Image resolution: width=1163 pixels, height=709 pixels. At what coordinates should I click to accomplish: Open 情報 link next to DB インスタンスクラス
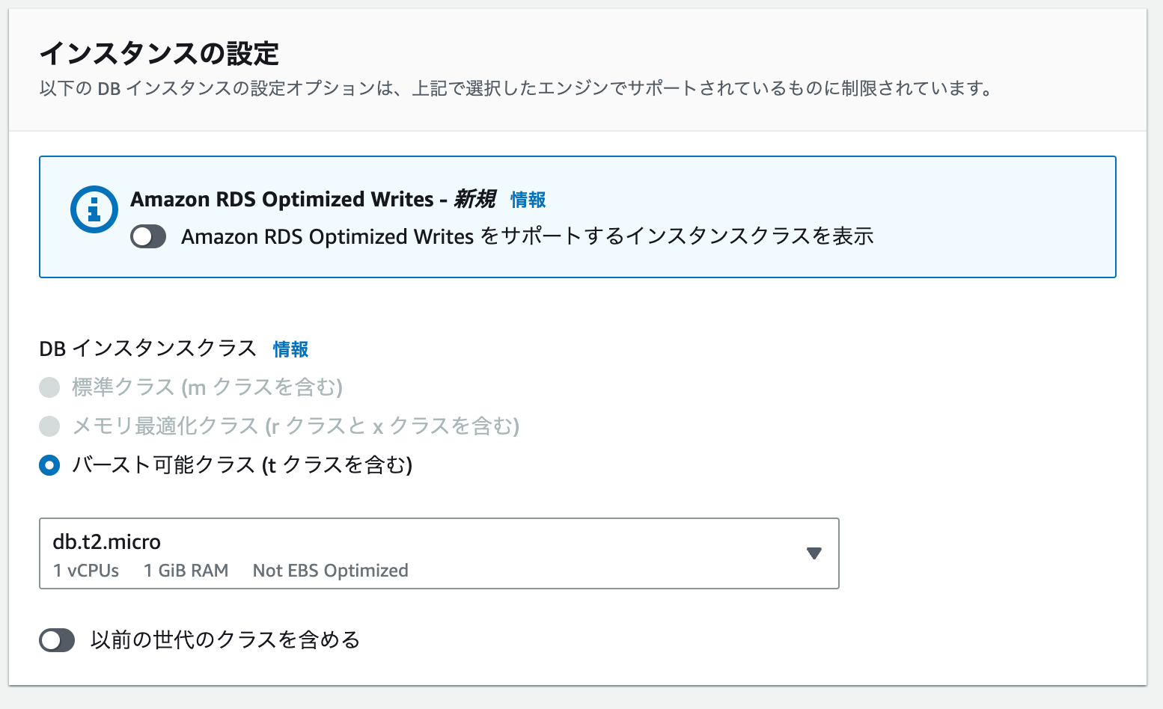[290, 349]
